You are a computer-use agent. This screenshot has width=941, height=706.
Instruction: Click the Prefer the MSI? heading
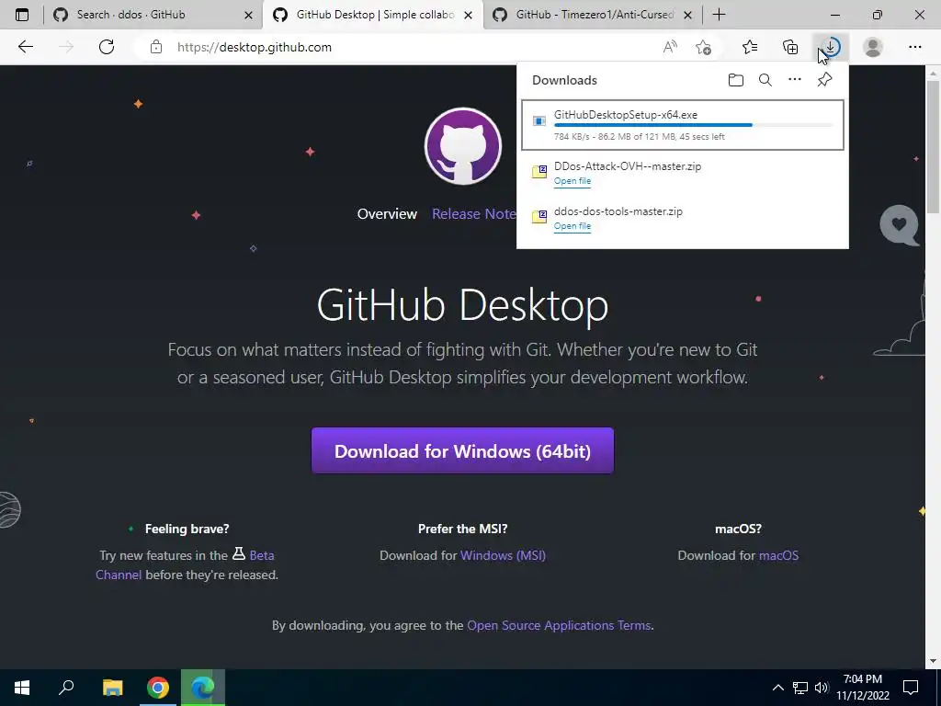click(x=463, y=529)
